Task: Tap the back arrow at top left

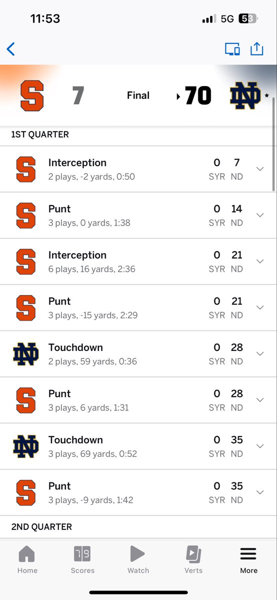Action: click(x=11, y=49)
